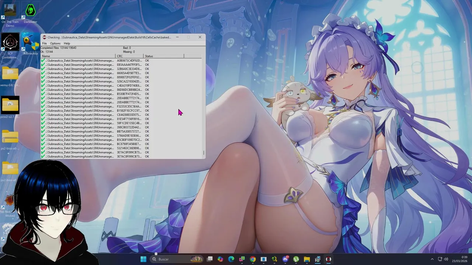The image size is (472, 265).
Task: Click green checkmark of row CRC 526CA22193042D
Action: (43, 81)
